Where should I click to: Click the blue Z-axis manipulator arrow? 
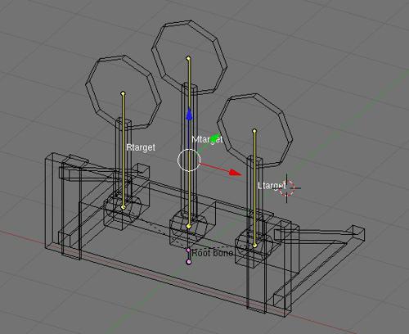(x=189, y=114)
